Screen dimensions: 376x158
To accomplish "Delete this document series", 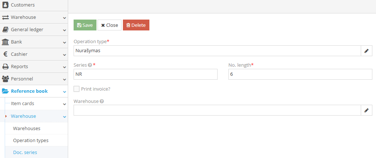I will click(136, 25).
